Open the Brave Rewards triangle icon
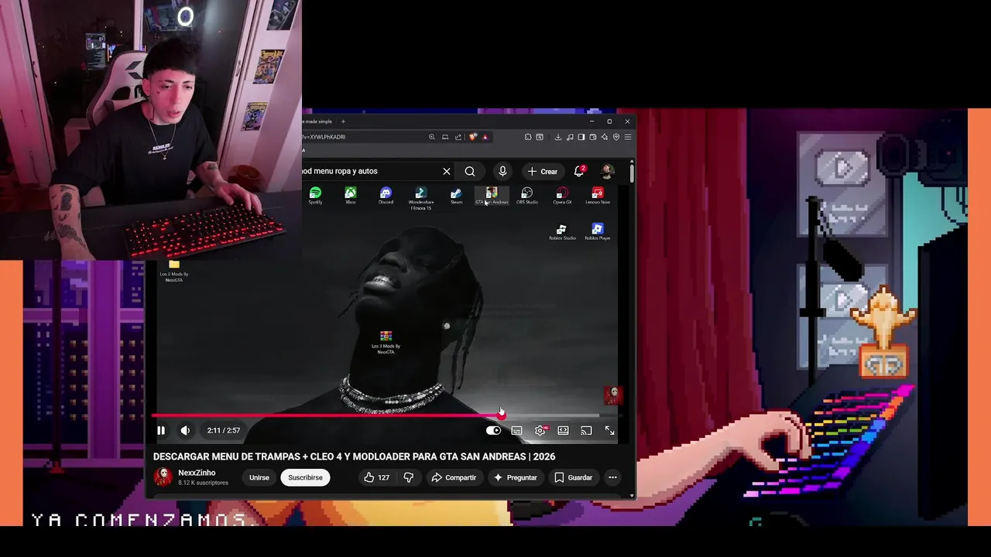The height and width of the screenshot is (557, 991). click(x=485, y=137)
